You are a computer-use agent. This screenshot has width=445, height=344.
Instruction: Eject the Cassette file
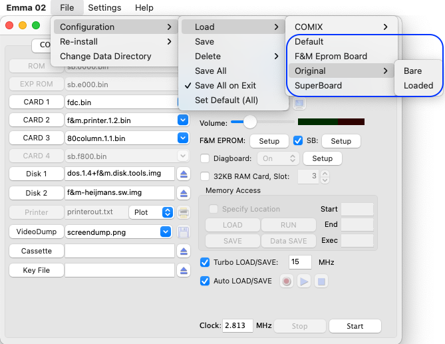(184, 252)
